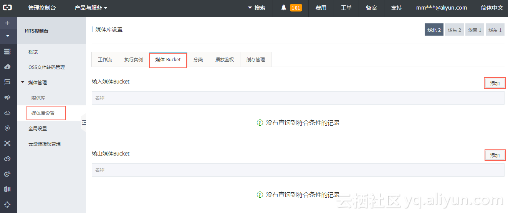
Task: Click the Aliyun logo icon
Action: coord(8,8)
